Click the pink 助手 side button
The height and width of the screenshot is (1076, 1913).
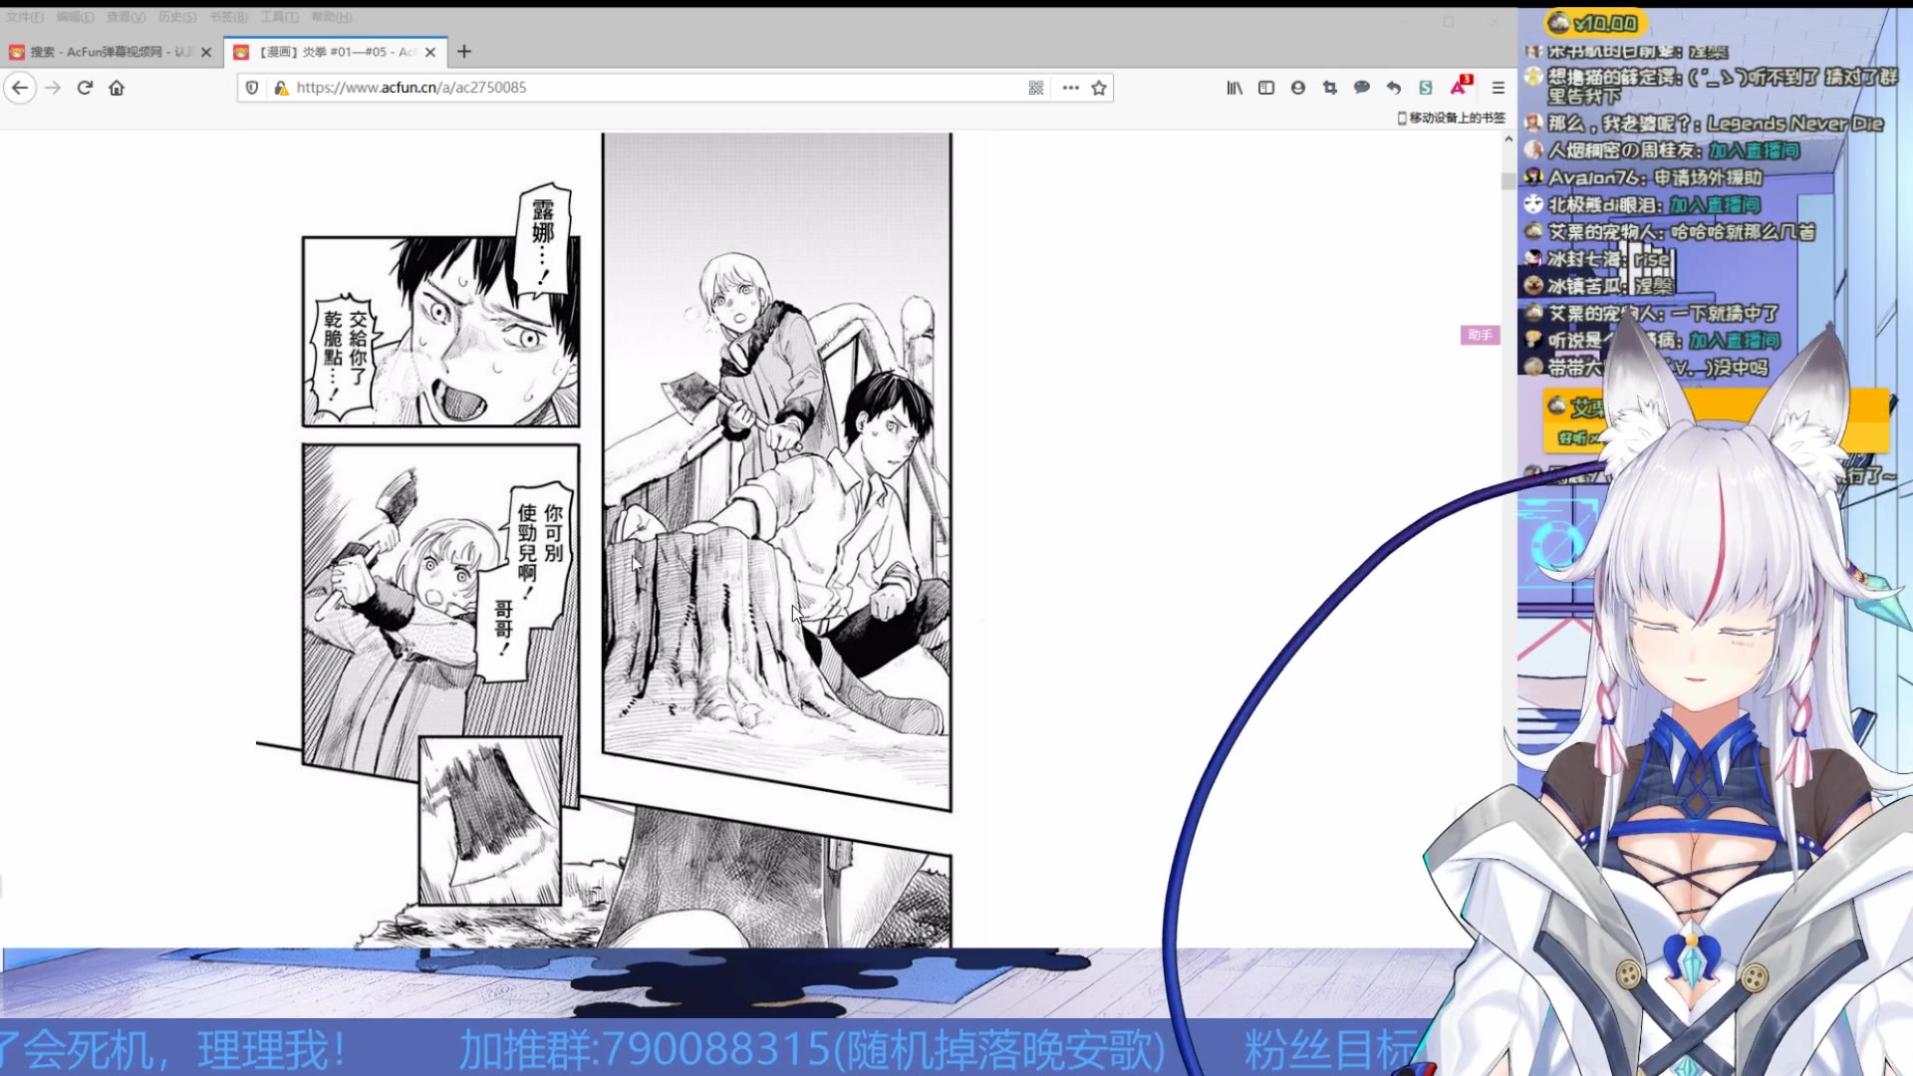[1480, 335]
